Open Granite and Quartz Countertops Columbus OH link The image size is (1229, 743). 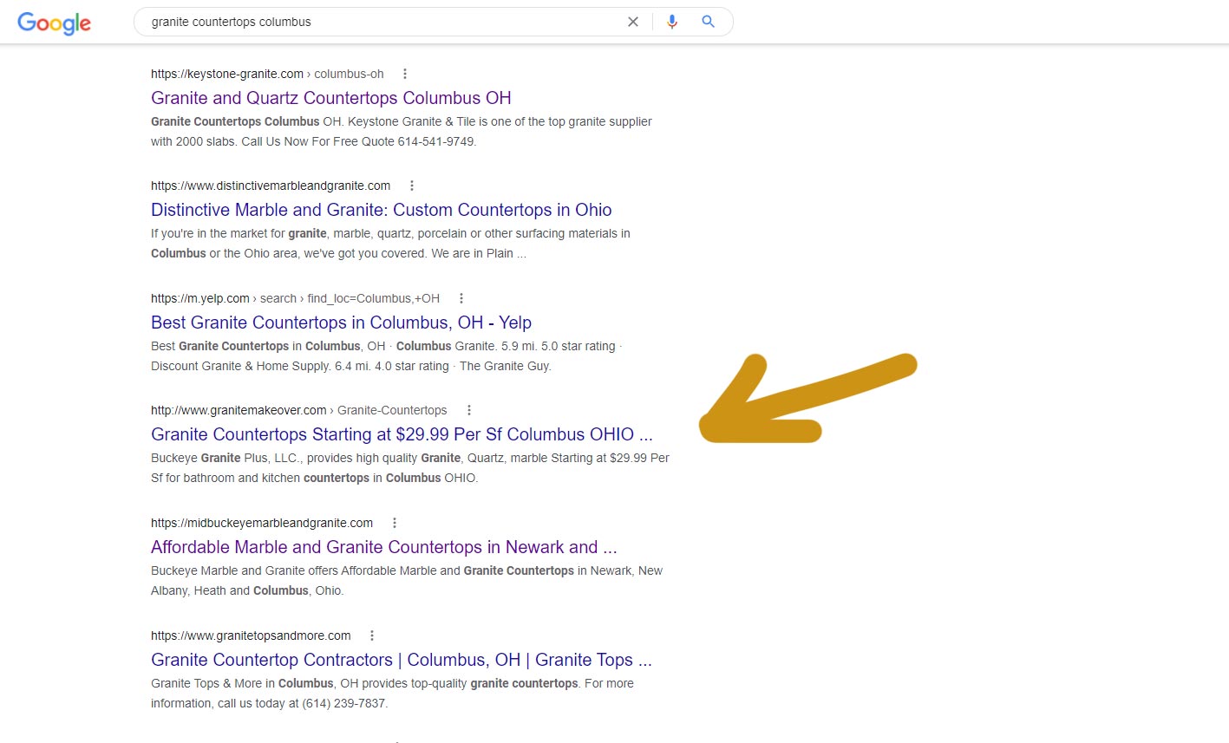[331, 98]
